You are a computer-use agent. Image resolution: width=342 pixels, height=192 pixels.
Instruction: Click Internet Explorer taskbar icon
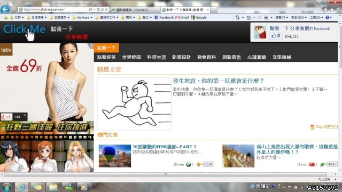click(21, 187)
